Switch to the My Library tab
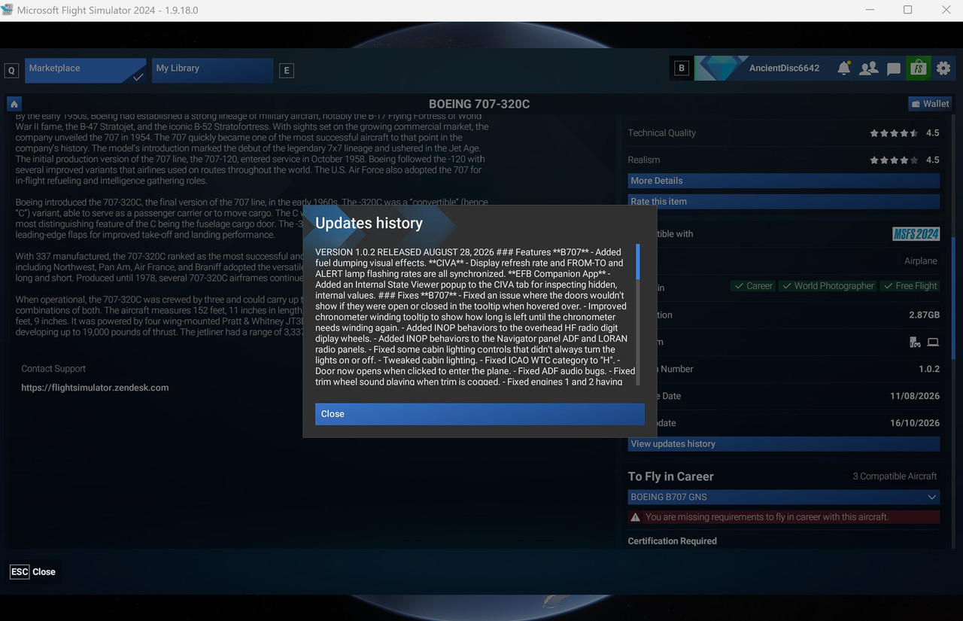The image size is (963, 621). pyautogui.click(x=212, y=70)
